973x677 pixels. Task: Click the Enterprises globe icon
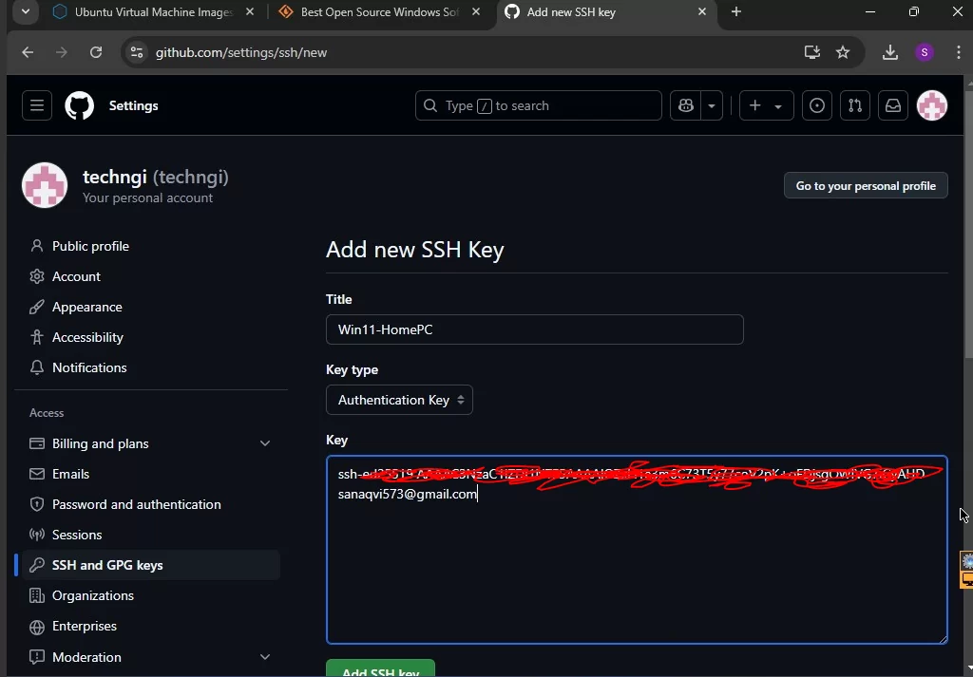[37, 626]
